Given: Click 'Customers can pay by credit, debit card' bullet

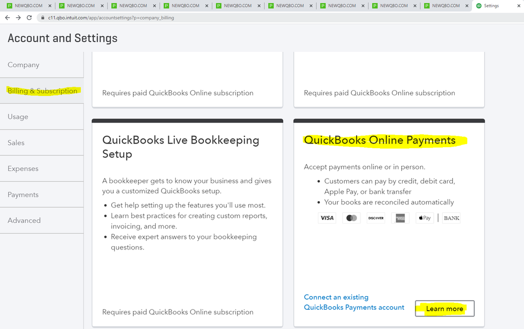Looking at the screenshot, I should tap(390, 186).
